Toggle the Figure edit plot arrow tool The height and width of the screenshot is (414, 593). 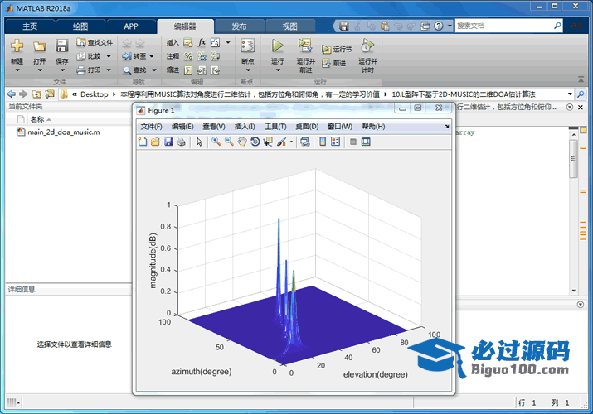pyautogui.click(x=199, y=142)
